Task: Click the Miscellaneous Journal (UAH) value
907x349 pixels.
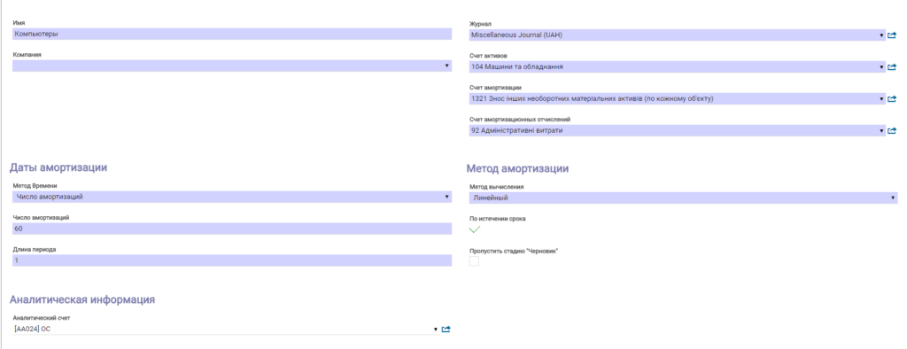Action: [x=516, y=35]
